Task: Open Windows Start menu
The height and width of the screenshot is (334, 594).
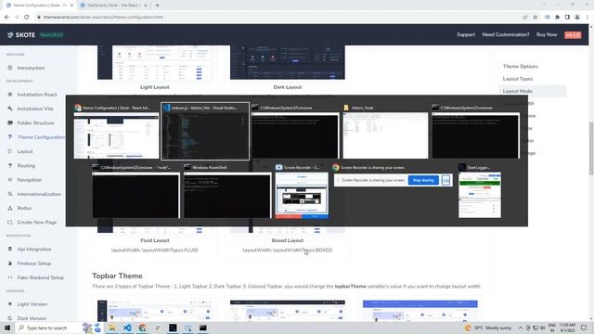Action: click(x=7, y=328)
